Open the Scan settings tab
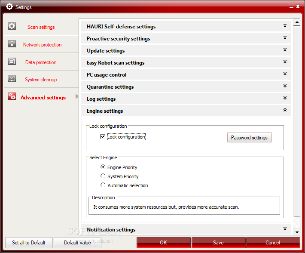Image resolution: width=305 pixels, height=253 pixels. 41,27
